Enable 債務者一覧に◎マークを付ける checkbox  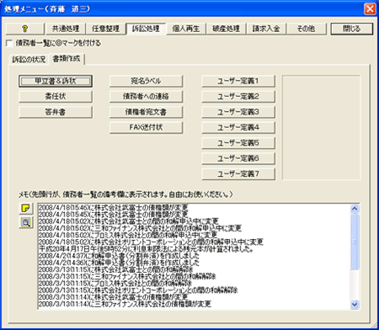[9, 43]
